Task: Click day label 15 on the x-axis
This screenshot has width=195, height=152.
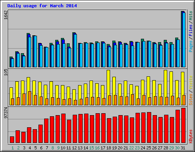Action: (x=91, y=148)
